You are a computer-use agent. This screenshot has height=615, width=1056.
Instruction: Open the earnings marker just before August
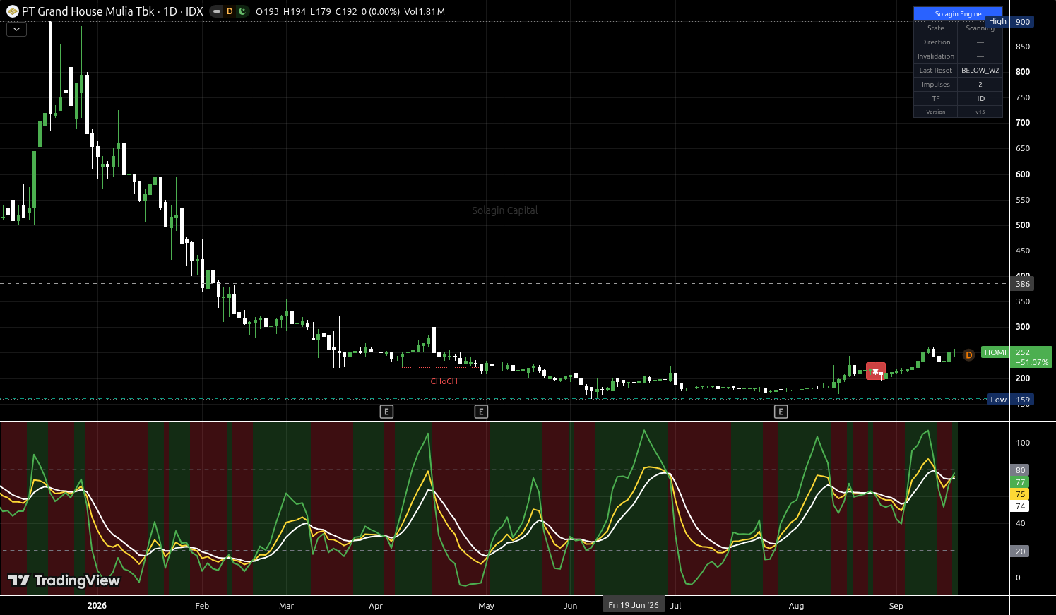[x=781, y=412]
